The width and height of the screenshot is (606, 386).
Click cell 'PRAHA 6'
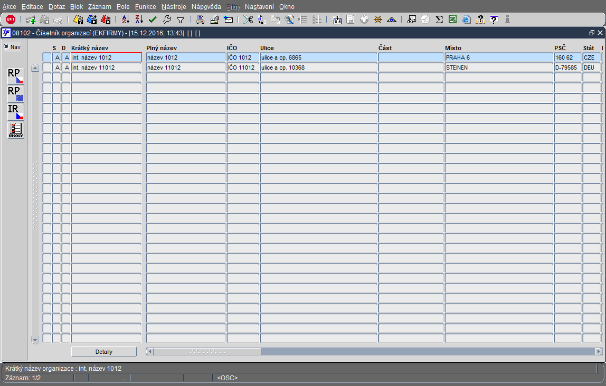[x=499, y=57]
